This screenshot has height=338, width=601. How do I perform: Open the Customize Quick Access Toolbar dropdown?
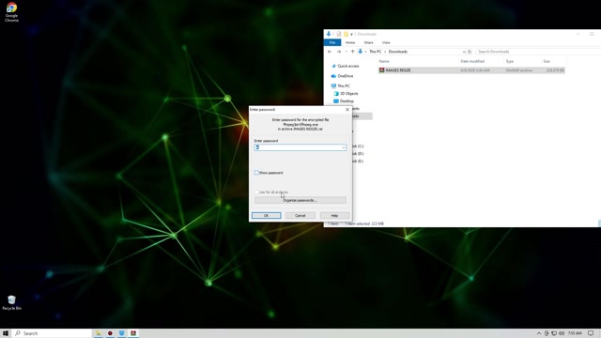[x=351, y=34]
